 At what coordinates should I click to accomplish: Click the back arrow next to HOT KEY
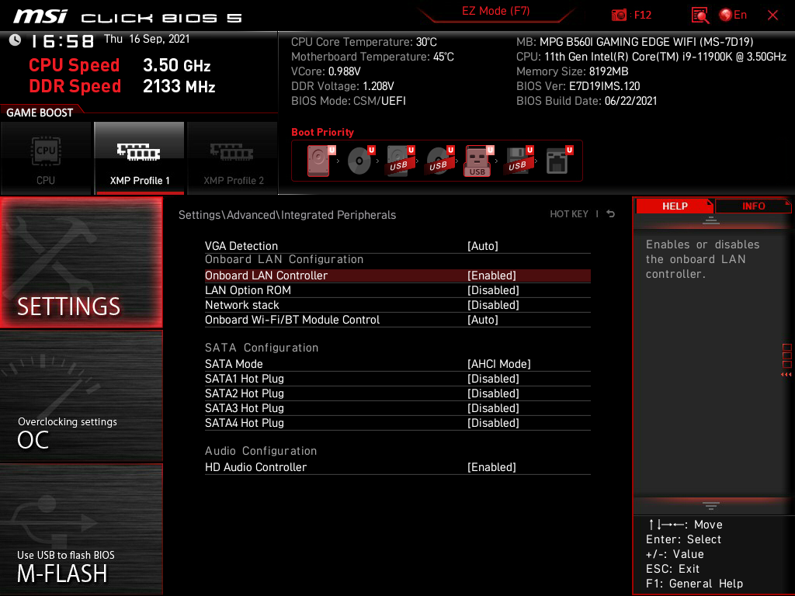pos(611,214)
